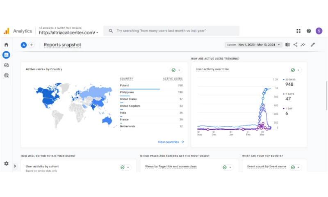Open Admin settings gear icon

coord(6,163)
